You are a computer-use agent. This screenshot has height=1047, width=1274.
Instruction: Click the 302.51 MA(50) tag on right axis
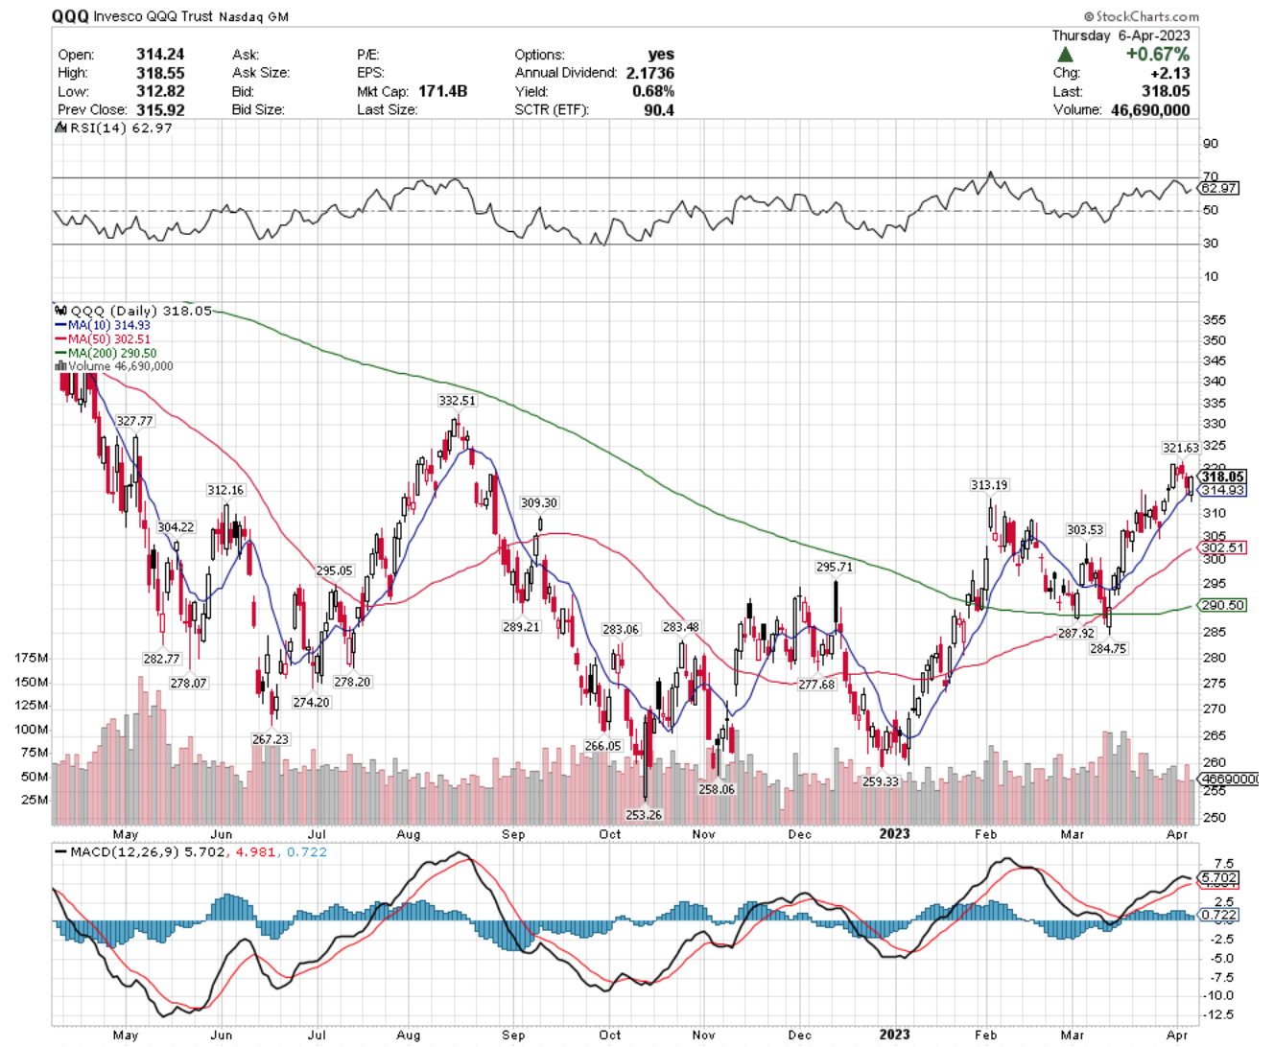point(1223,548)
